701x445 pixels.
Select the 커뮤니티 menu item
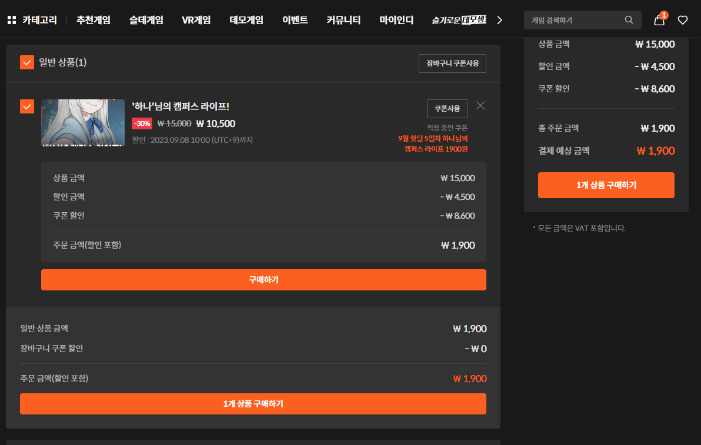point(343,20)
